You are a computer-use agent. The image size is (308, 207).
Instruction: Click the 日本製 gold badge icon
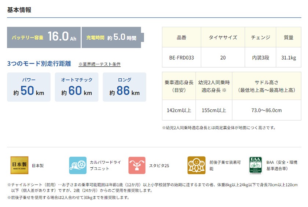(19, 165)
